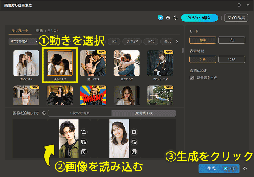Select the flying woman template
Image resolution: width=254 pixels, height=177 pixels.
click(160, 95)
